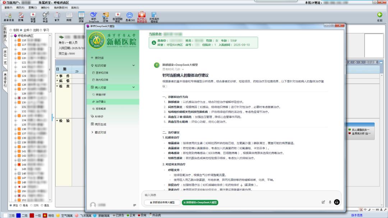Select 学习 radio button
The image size is (388, 218).
pyautogui.click(x=41, y=30)
